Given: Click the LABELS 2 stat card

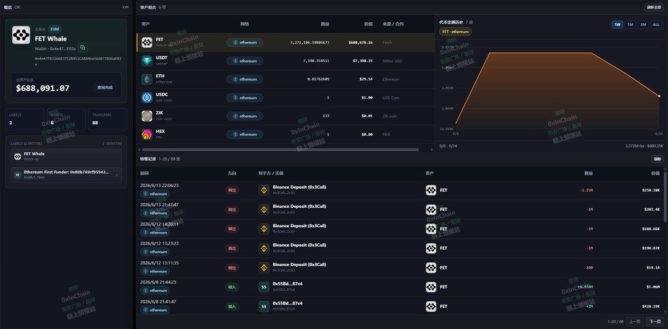Looking at the screenshot, I should pyautogui.click(x=24, y=119).
